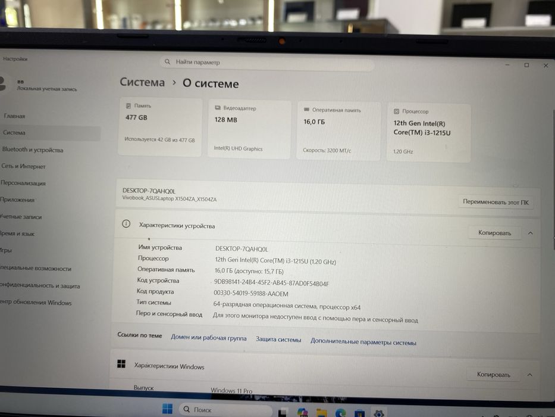Click Локальная учетная запись profile text
The image size is (555, 417).
coord(47,89)
